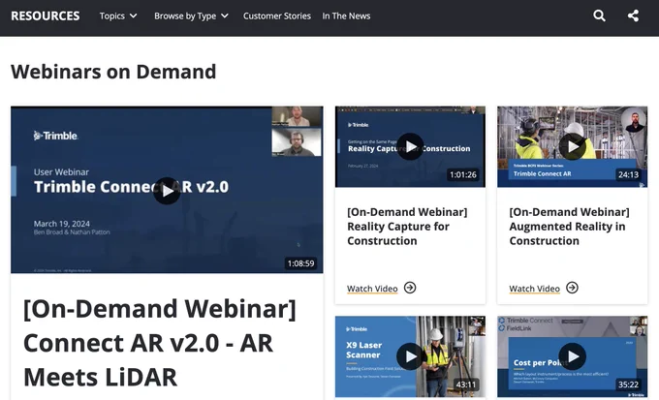Viewport: 659px width, 400px height.
Task: Click the 43:11 duration badge
Action: click(466, 385)
